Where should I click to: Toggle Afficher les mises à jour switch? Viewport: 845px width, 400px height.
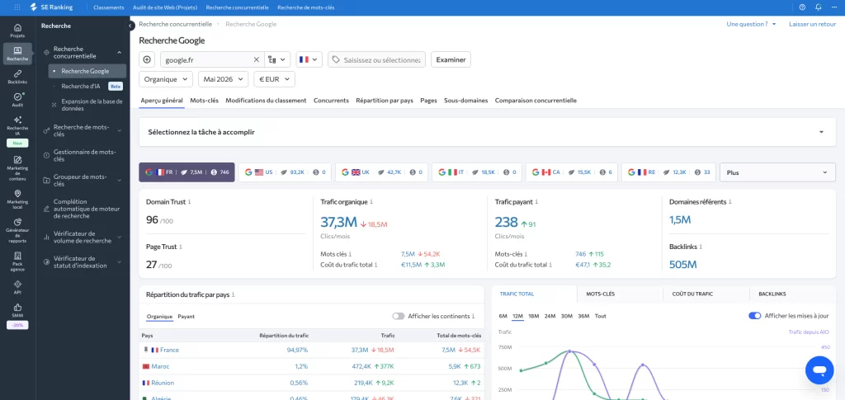coord(754,316)
